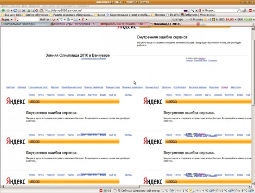Click the horizontal page scrollbar thumb
This screenshot has height=193, width=255.
[x=71, y=186]
